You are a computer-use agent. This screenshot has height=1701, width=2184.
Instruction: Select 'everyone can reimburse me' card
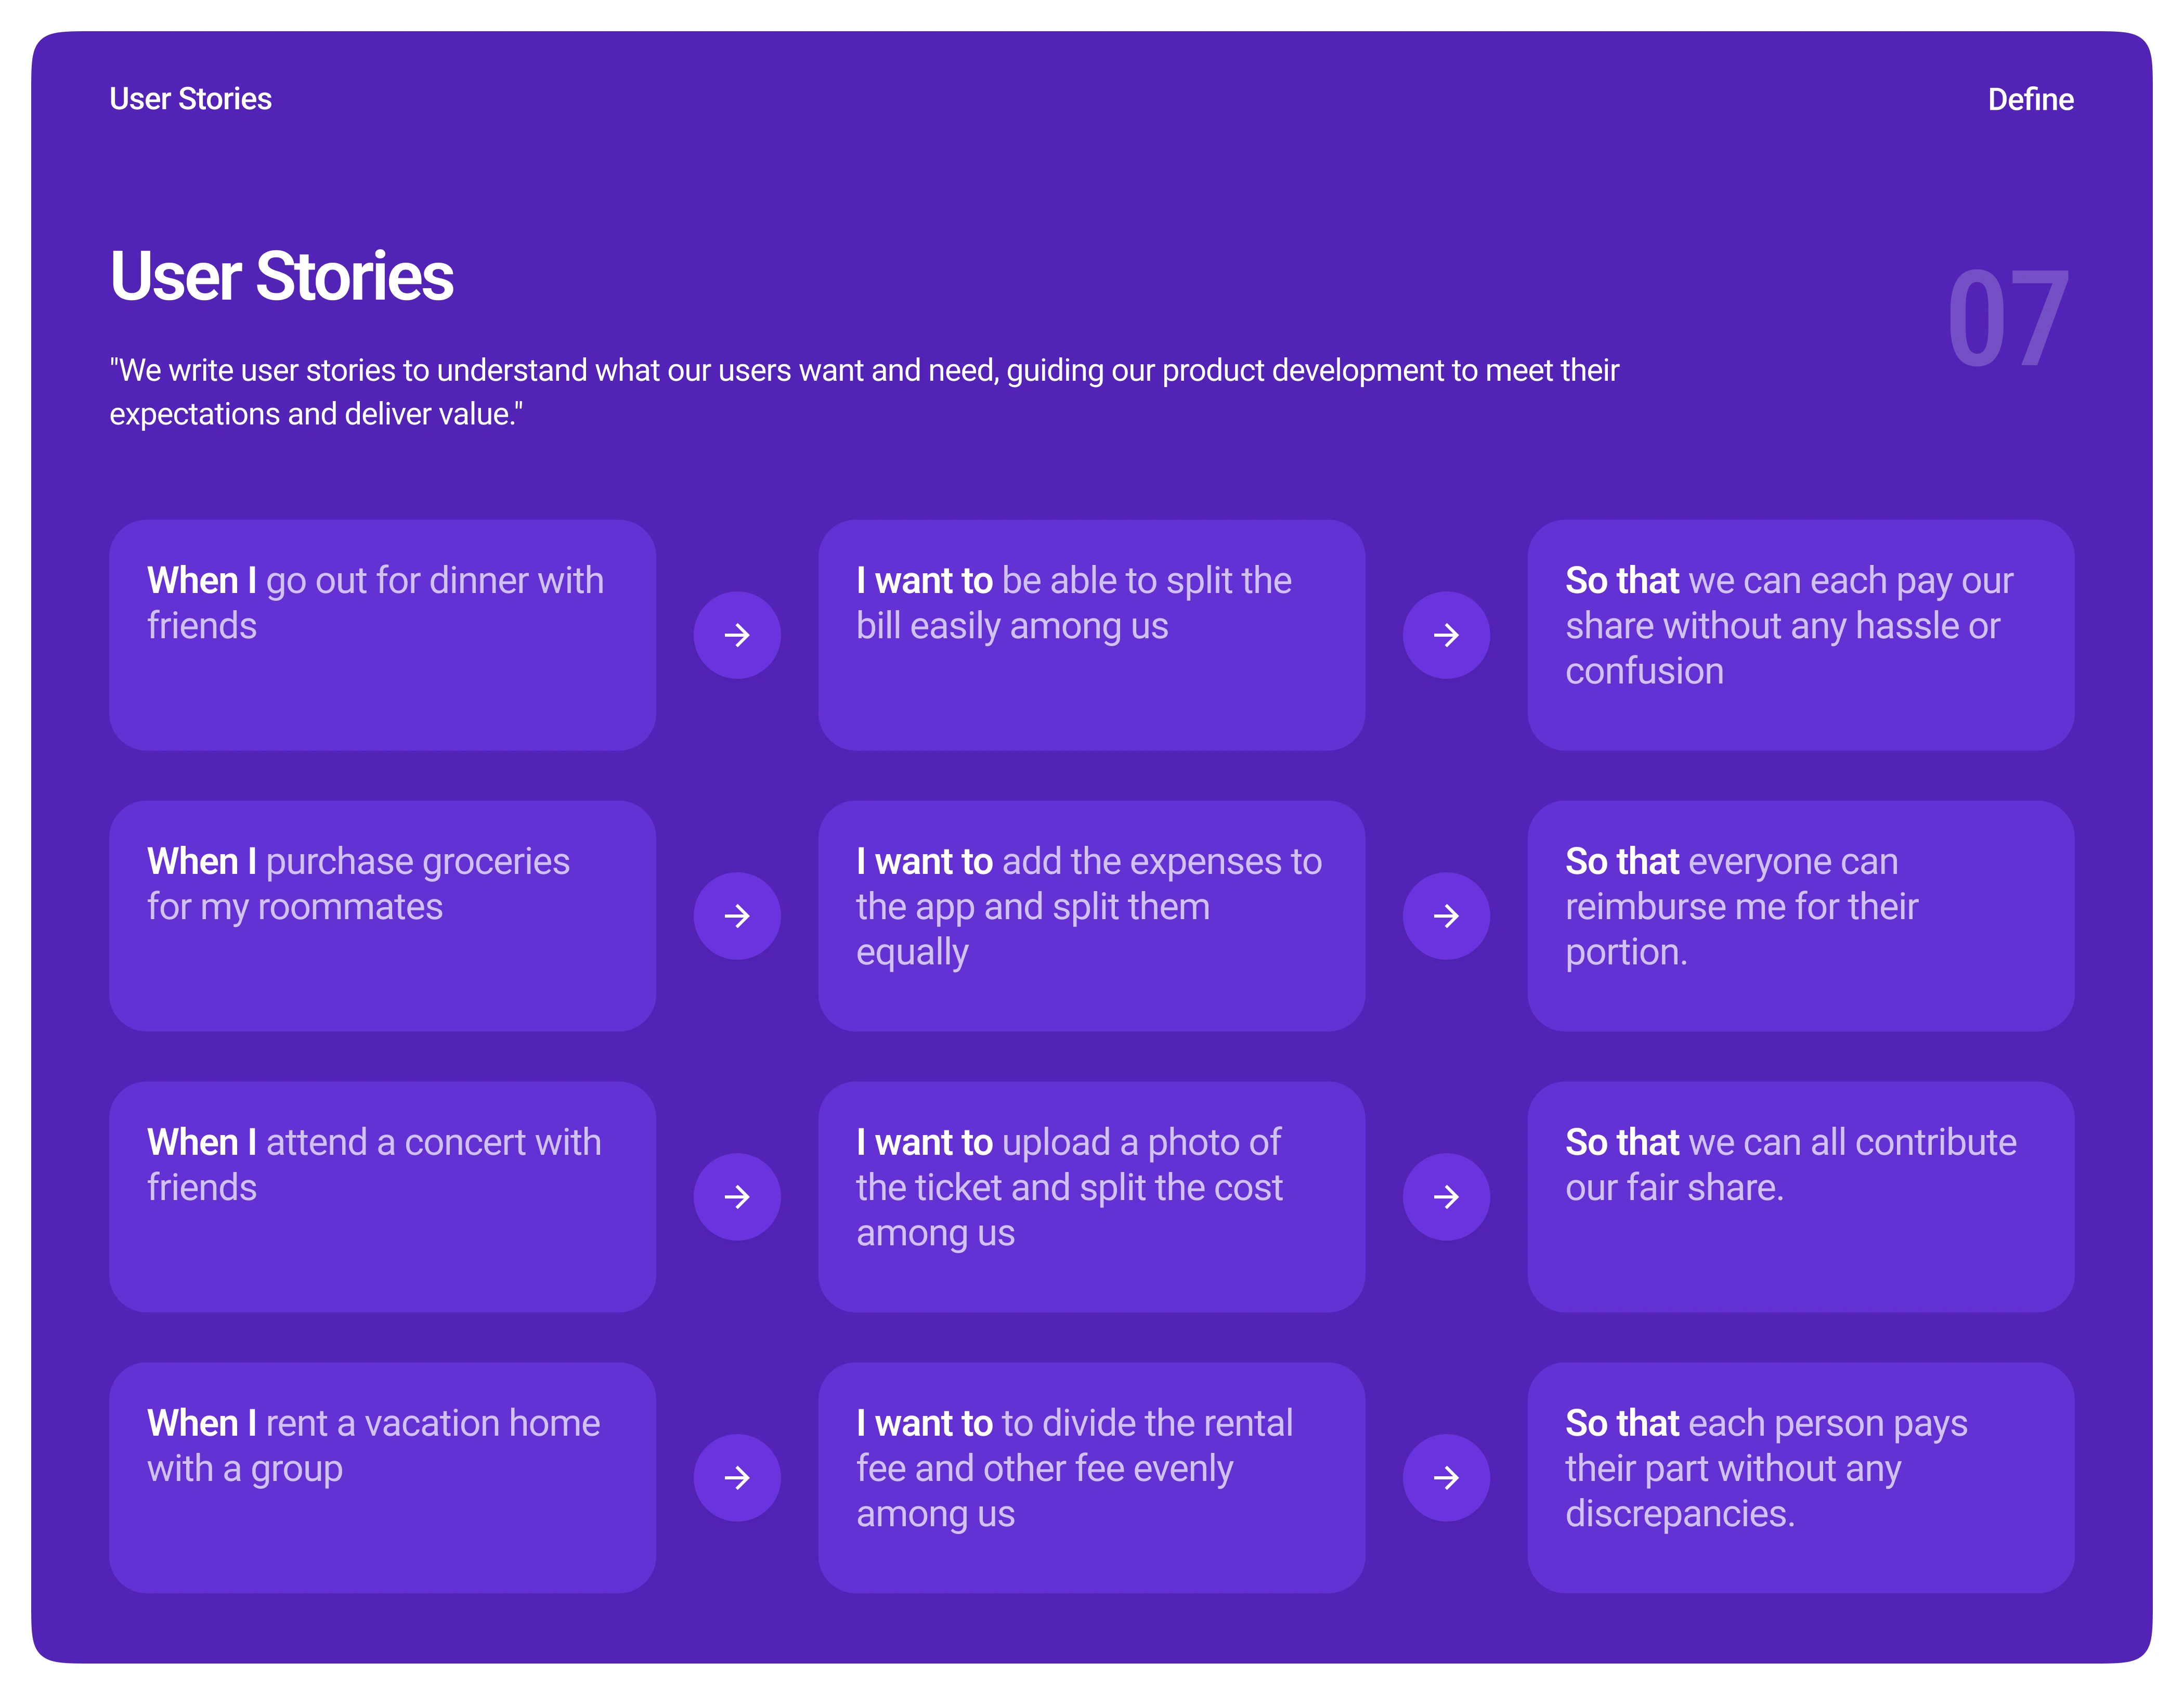point(1800,916)
